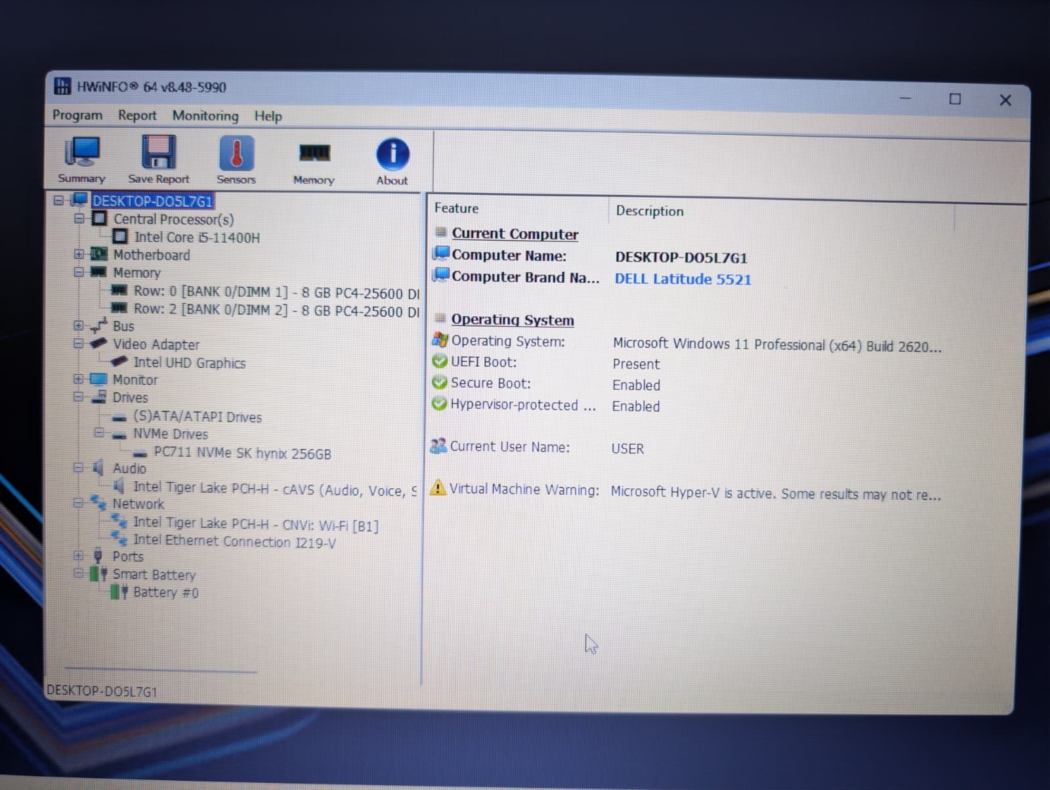
Task: Click the DESKTOP-DO5L7G1 computer name value
Action: 681,257
